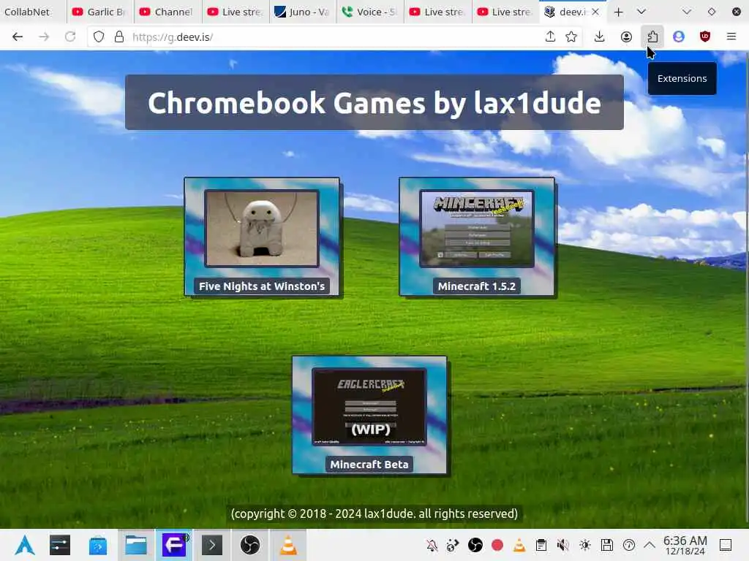The height and width of the screenshot is (561, 749).
Task: Open the clock showing 6:36 AM
Action: (x=685, y=545)
